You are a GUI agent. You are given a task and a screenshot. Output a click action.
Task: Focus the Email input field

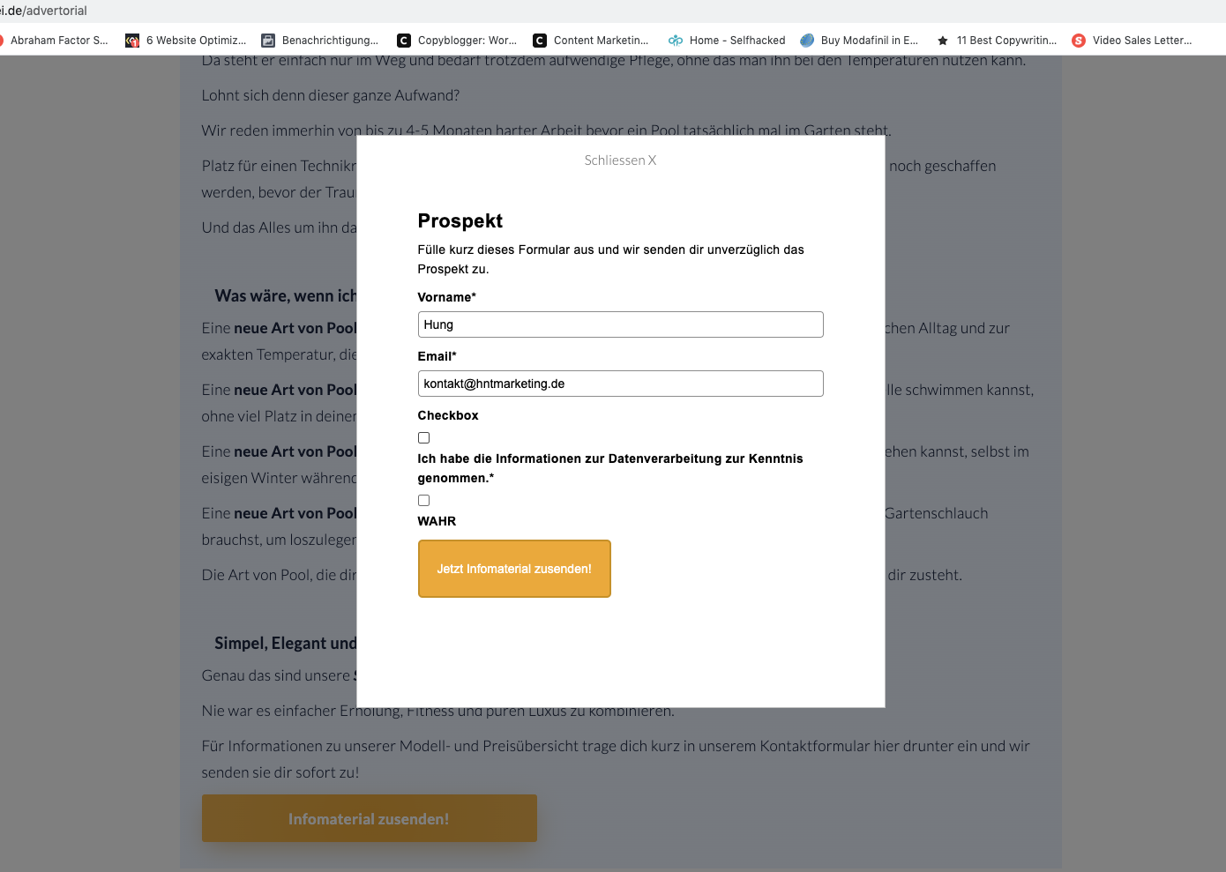pos(620,384)
